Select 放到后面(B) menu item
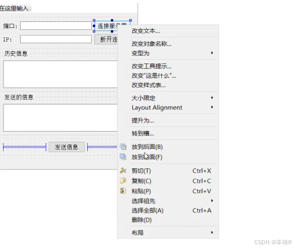 (168, 147)
